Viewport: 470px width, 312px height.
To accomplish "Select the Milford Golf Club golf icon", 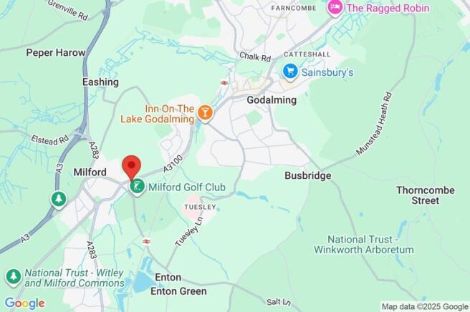I will (138, 187).
